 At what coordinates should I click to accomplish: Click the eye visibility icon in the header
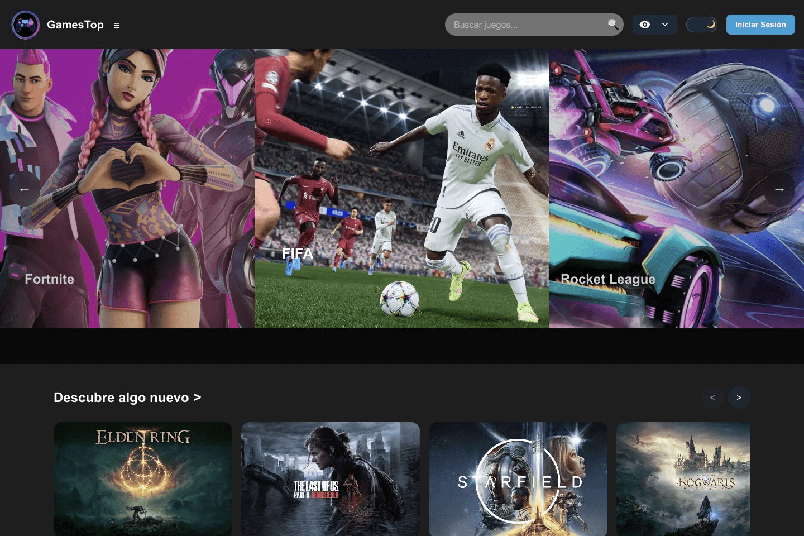(645, 25)
